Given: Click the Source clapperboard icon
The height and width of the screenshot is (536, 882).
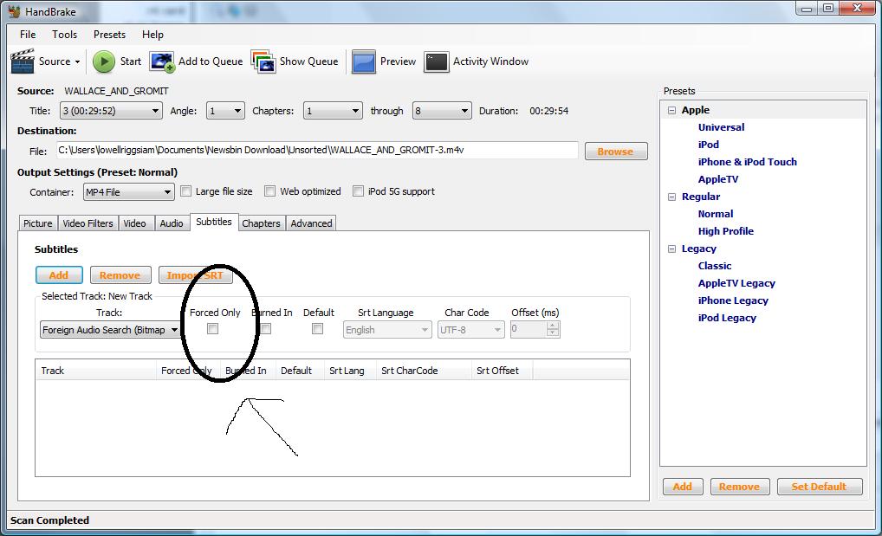Looking at the screenshot, I should (23, 61).
